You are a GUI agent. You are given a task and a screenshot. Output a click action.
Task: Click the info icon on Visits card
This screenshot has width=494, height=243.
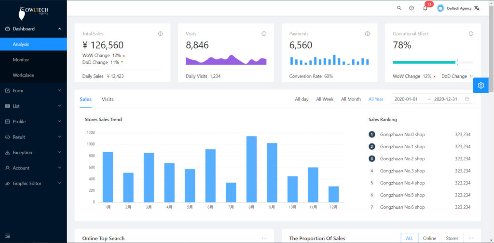pos(264,34)
